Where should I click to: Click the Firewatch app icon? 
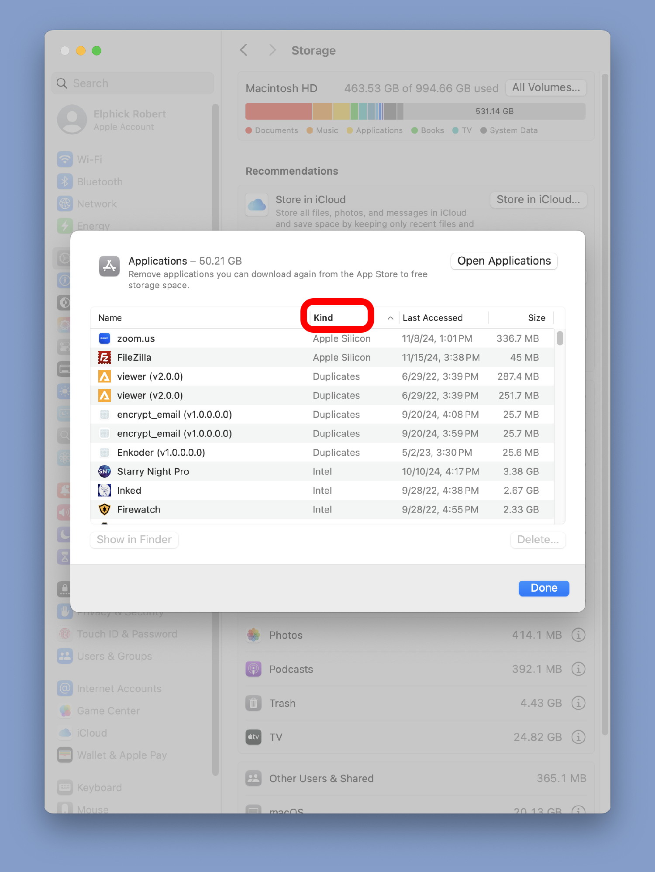(104, 510)
